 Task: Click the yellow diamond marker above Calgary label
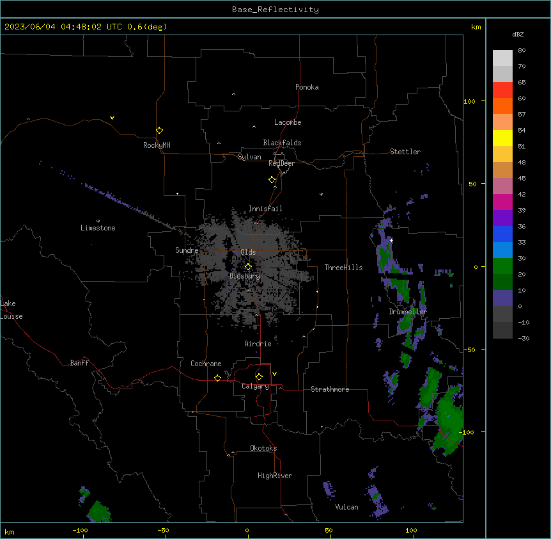click(x=259, y=377)
